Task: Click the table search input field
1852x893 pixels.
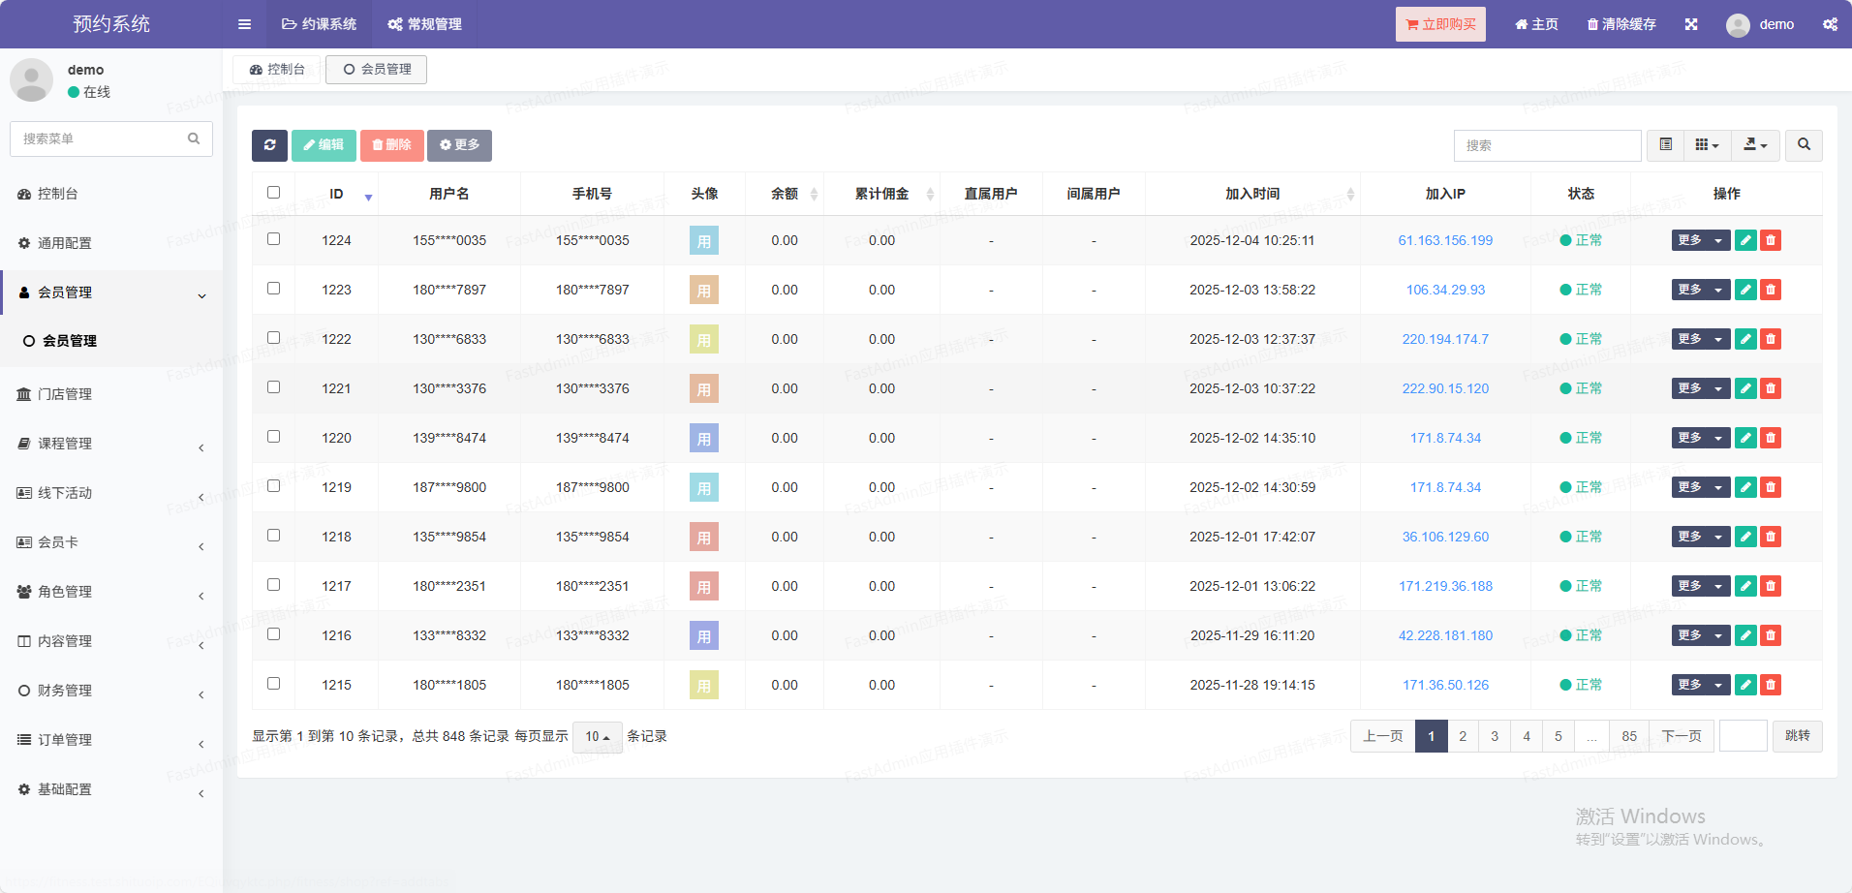Action: (x=1547, y=145)
